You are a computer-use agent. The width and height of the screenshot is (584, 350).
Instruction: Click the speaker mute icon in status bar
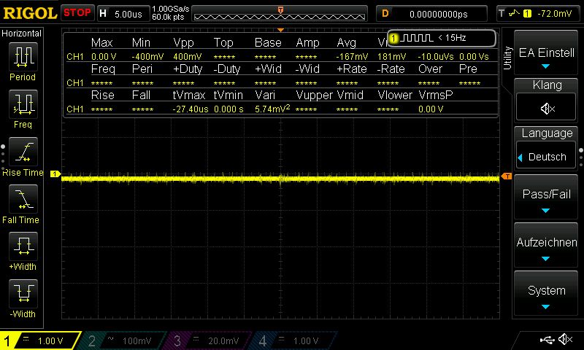coord(566,339)
